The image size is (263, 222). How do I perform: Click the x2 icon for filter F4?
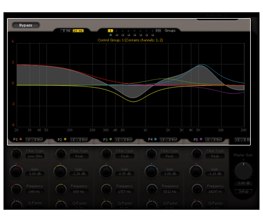tap(162, 140)
